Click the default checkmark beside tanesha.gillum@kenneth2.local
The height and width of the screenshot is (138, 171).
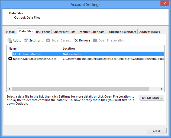10,59
